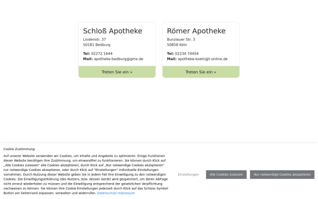The image size is (318, 199).
Task: Open cookie Einstellungen
Action: click(188, 175)
